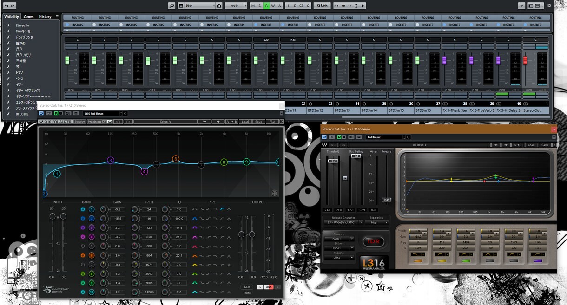Open mixer settings gear at top right
This screenshot has height=305, width=567.
click(x=549, y=6)
